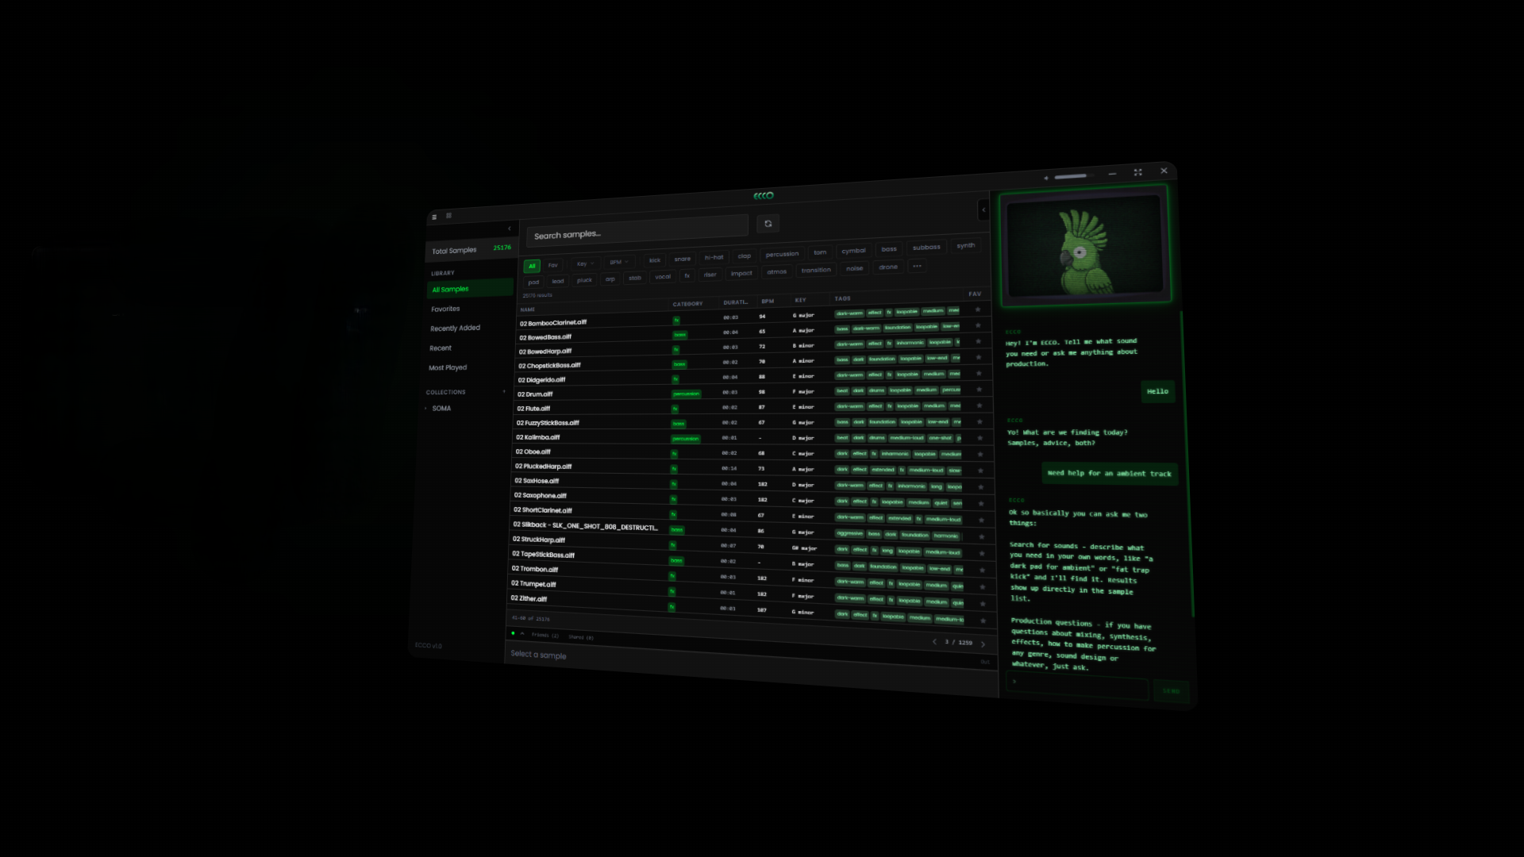Viewport: 1524px width, 857px height.
Task: Open Favorites in the library sidebar
Action: pos(445,309)
